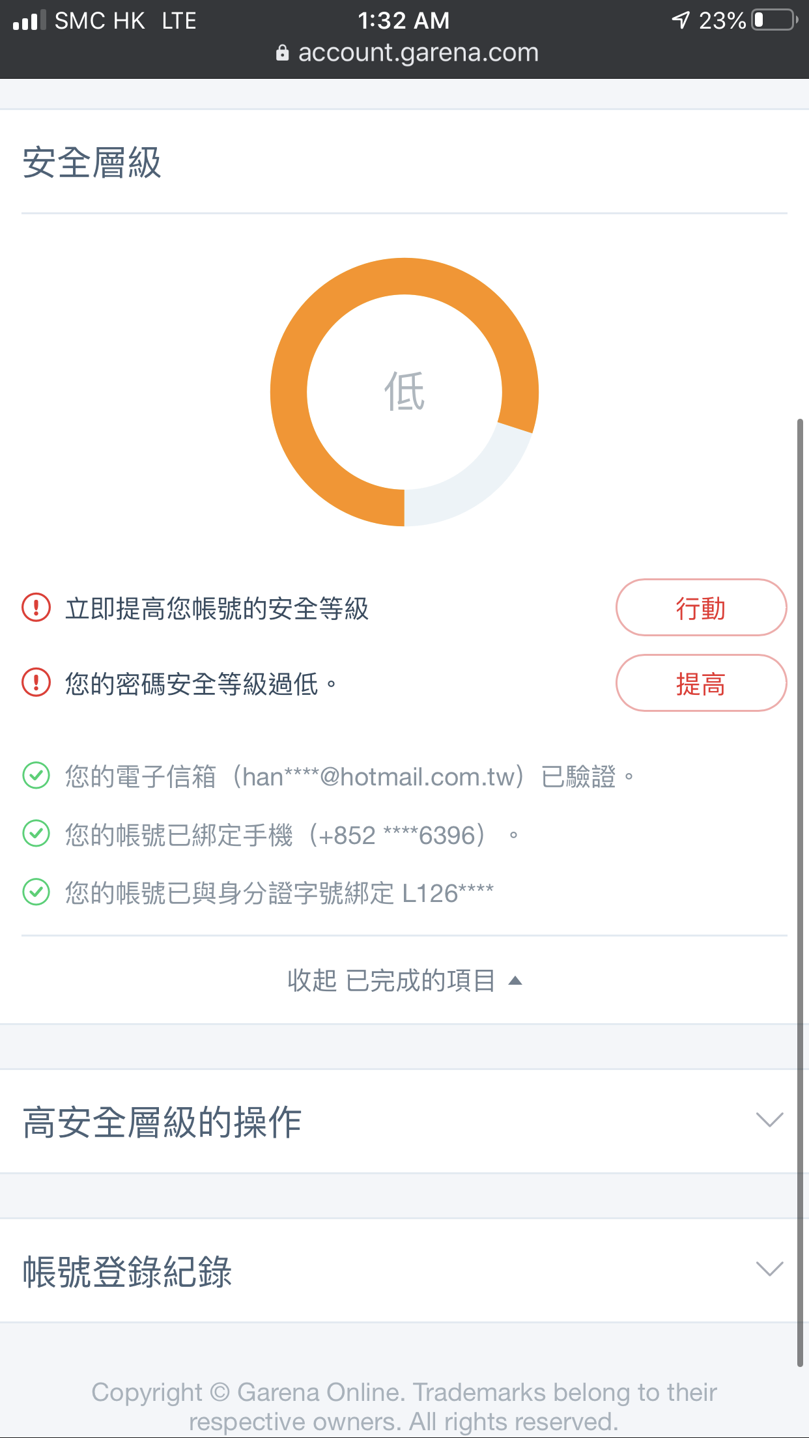Open the 帳號登錄紀錄 heading

(x=128, y=1271)
